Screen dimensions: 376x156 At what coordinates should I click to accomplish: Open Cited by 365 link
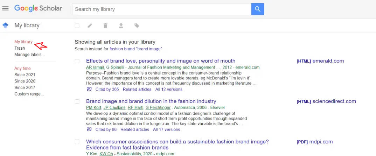(x=107, y=90)
